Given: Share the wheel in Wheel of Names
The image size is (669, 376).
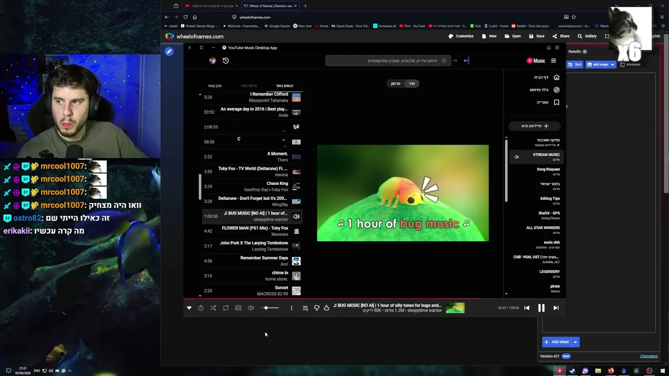Looking at the screenshot, I should (561, 37).
